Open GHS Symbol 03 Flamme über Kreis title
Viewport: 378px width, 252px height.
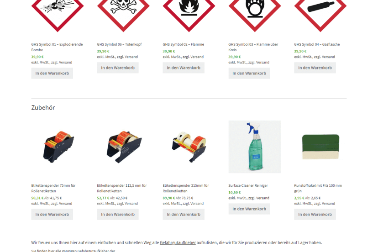coord(253,47)
